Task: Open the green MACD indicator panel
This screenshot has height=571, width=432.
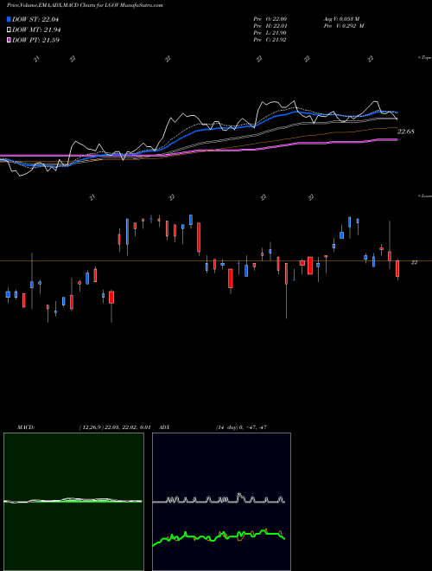Action: [x=73, y=502]
